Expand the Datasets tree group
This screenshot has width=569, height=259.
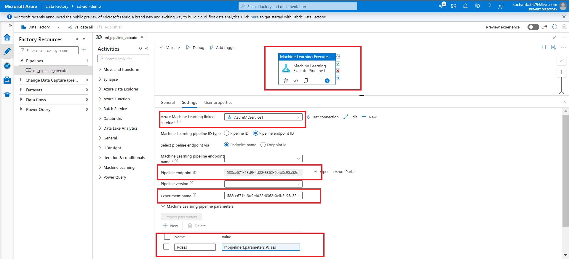pyautogui.click(x=21, y=90)
